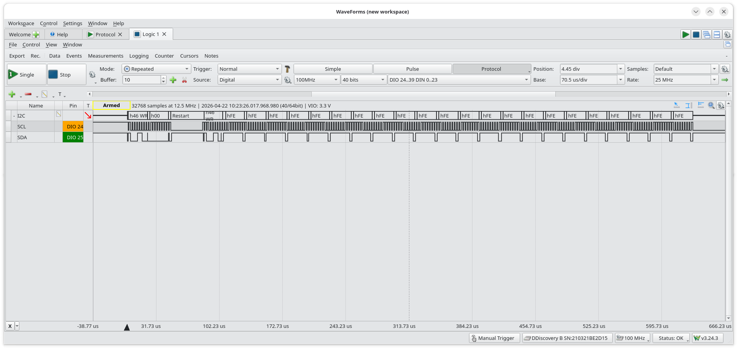Switch to the Protocol tab
Viewport: 737px width, 348px height.
[x=105, y=34]
